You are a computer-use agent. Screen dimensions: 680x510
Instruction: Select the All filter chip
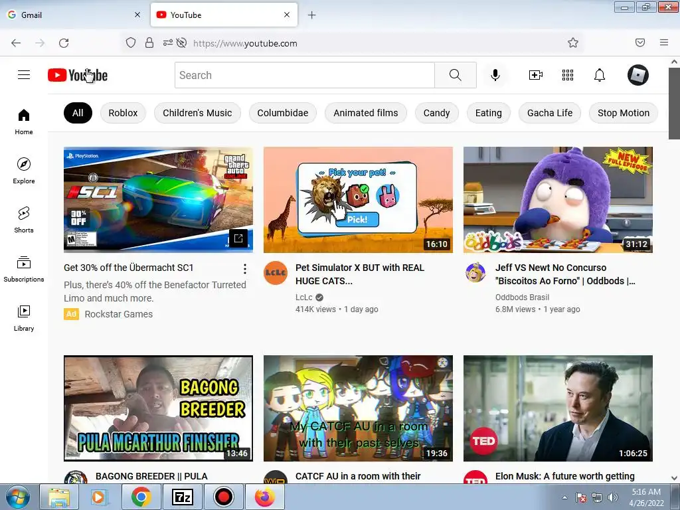coord(78,113)
